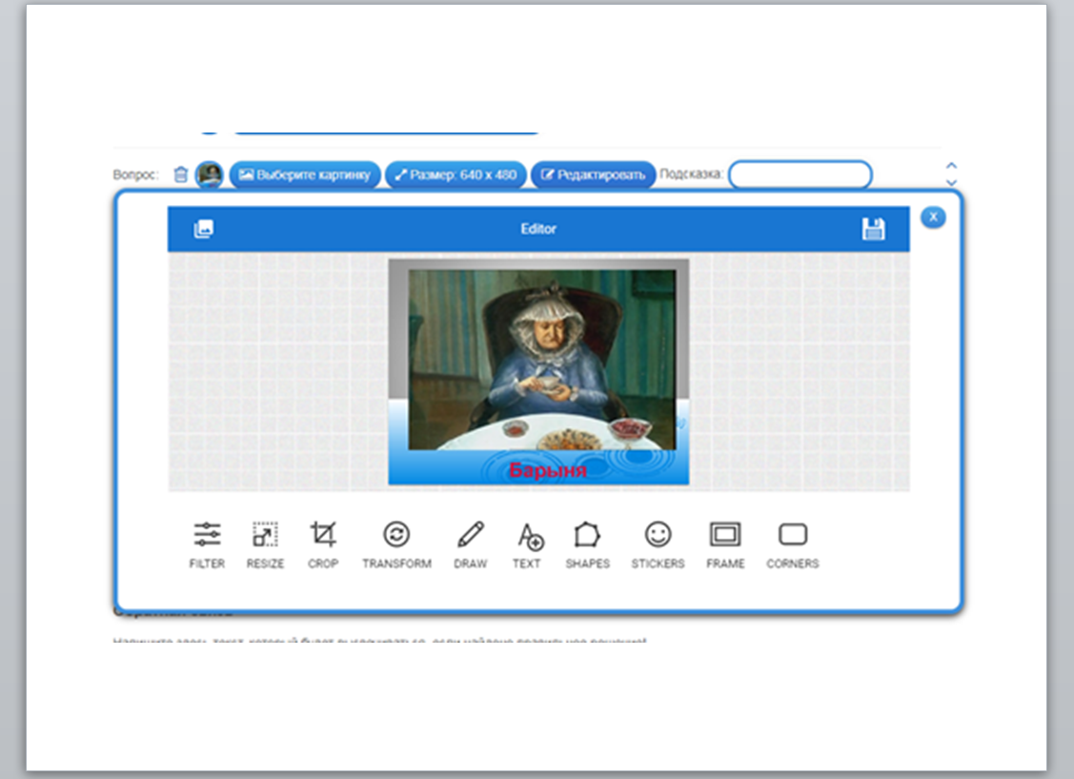This screenshot has width=1074, height=779.
Task: Move question up with the up chevron
Action: pyautogui.click(x=950, y=167)
